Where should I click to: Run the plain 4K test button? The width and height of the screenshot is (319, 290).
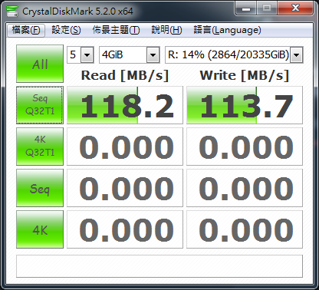click(40, 229)
